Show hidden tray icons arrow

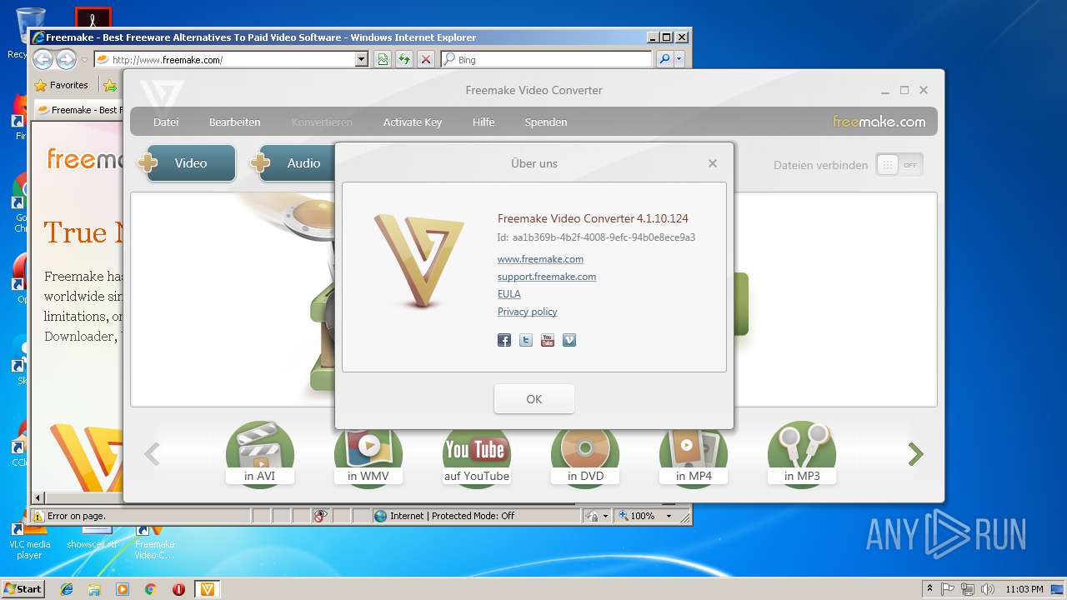(x=930, y=588)
